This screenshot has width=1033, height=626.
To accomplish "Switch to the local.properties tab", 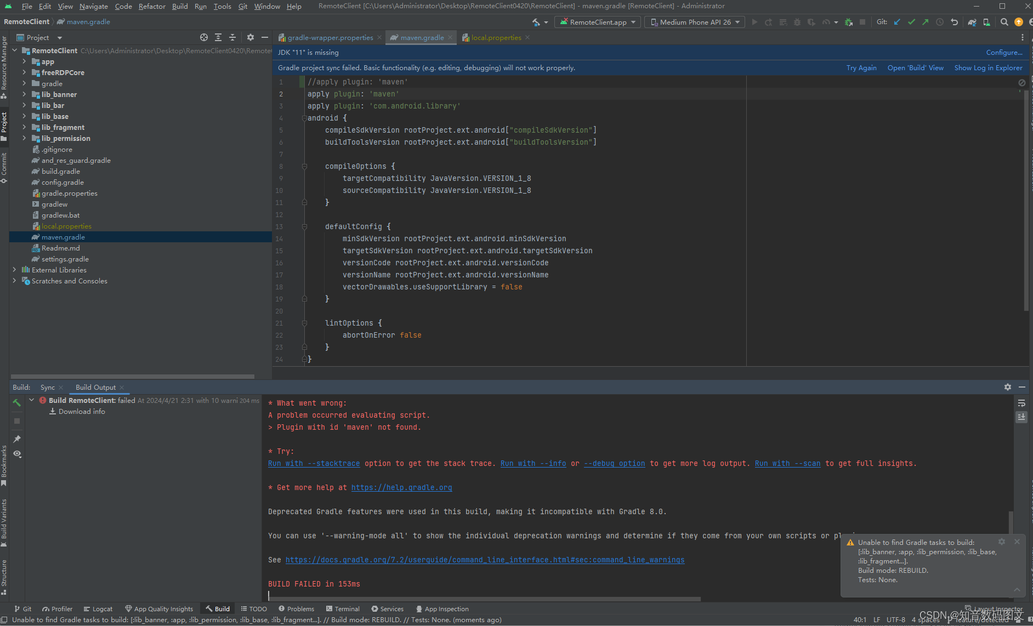I will coord(495,37).
